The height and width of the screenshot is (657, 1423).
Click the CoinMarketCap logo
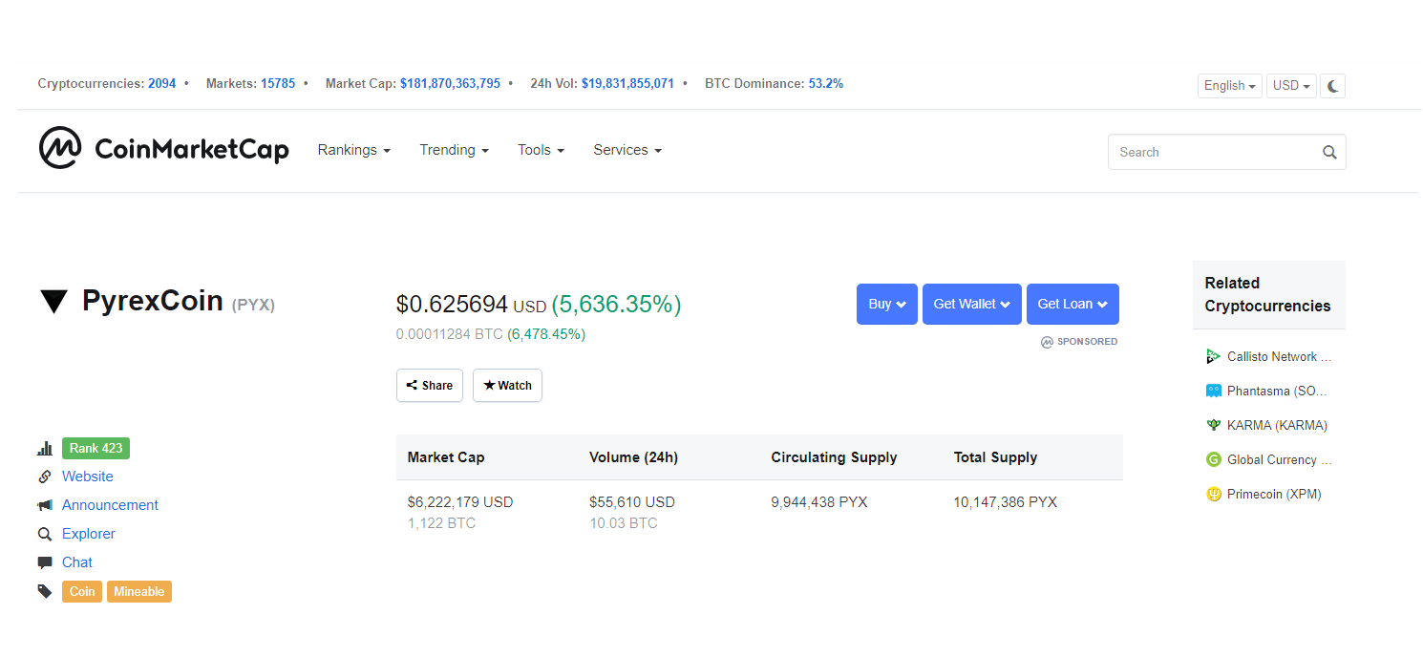click(x=163, y=148)
